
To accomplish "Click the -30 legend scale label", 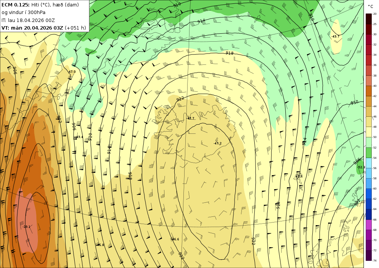I will [375, 34].
